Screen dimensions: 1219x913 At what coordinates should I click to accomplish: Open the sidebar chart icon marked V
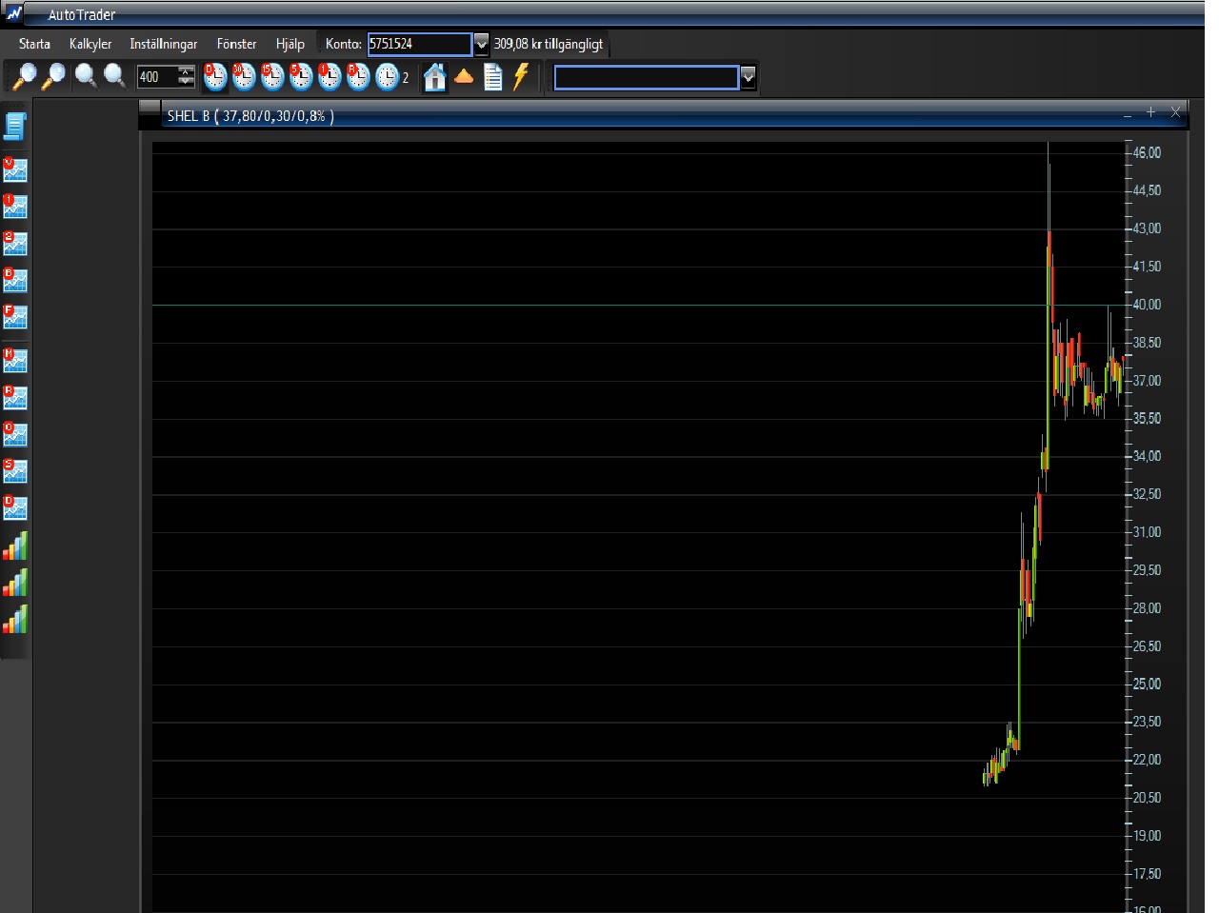(15, 170)
